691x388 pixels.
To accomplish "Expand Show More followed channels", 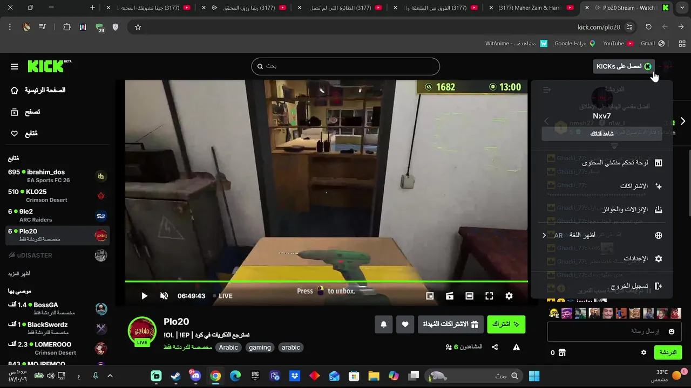I will [x=19, y=274].
